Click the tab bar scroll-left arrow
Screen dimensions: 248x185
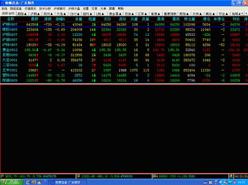click(x=242, y=14)
